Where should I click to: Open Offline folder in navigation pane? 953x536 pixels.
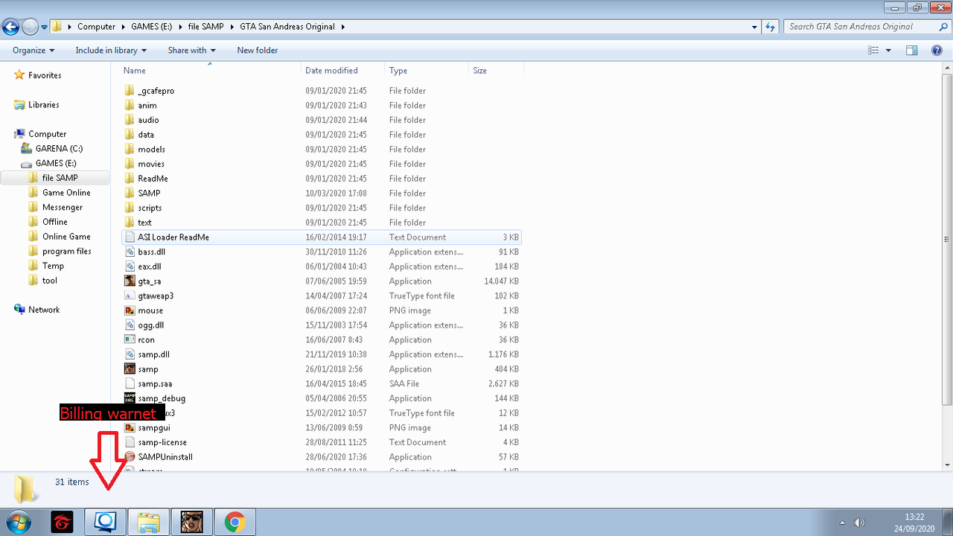(54, 222)
